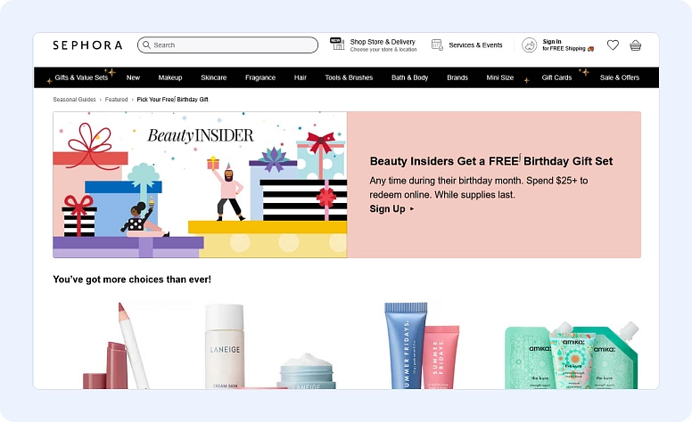Select the Laneige Cream Skin product image

pos(225,345)
